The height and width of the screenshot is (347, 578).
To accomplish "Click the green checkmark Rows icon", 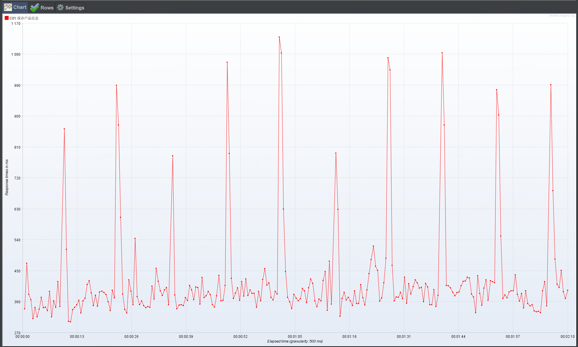I will click(34, 7).
